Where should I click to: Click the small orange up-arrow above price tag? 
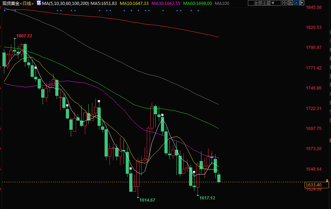[327, 180]
